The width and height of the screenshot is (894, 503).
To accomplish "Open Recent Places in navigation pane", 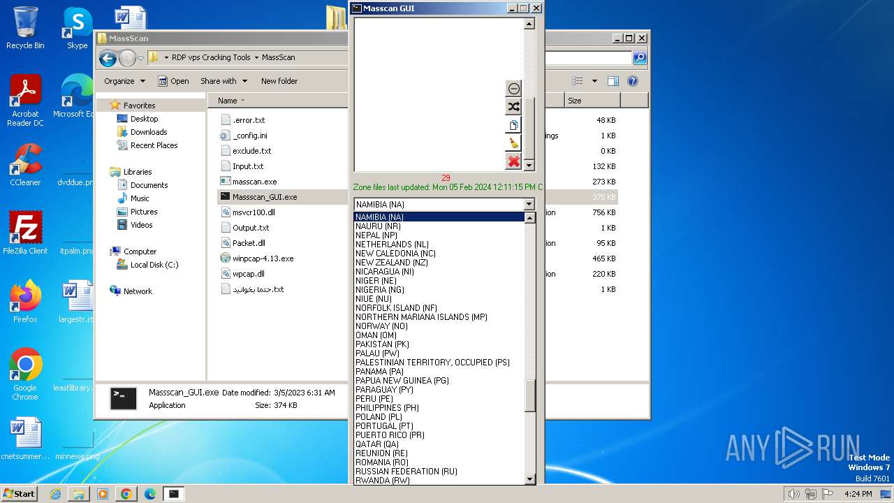I will (154, 145).
